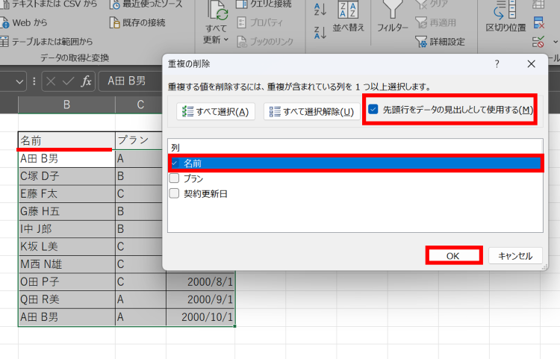Image resolution: width=560 pixels, height=359 pixels.
Task: Check the プラン column checkbox
Action: (175, 178)
